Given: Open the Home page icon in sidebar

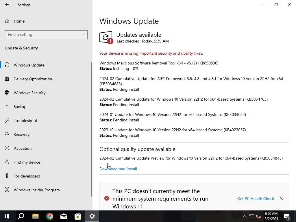Looking at the screenshot, I should pyautogui.click(x=7, y=21).
